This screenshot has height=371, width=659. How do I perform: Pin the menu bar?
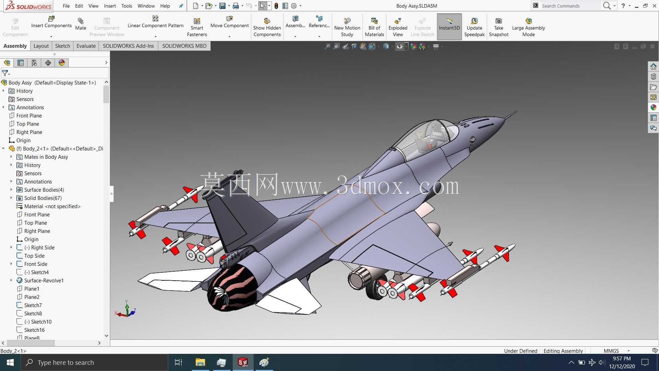(x=181, y=6)
